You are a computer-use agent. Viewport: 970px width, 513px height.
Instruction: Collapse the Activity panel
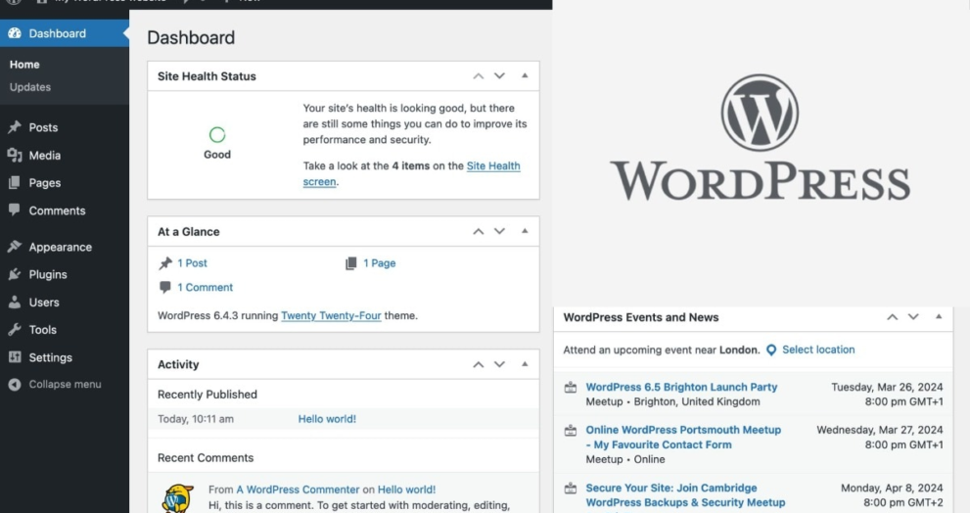coord(525,364)
